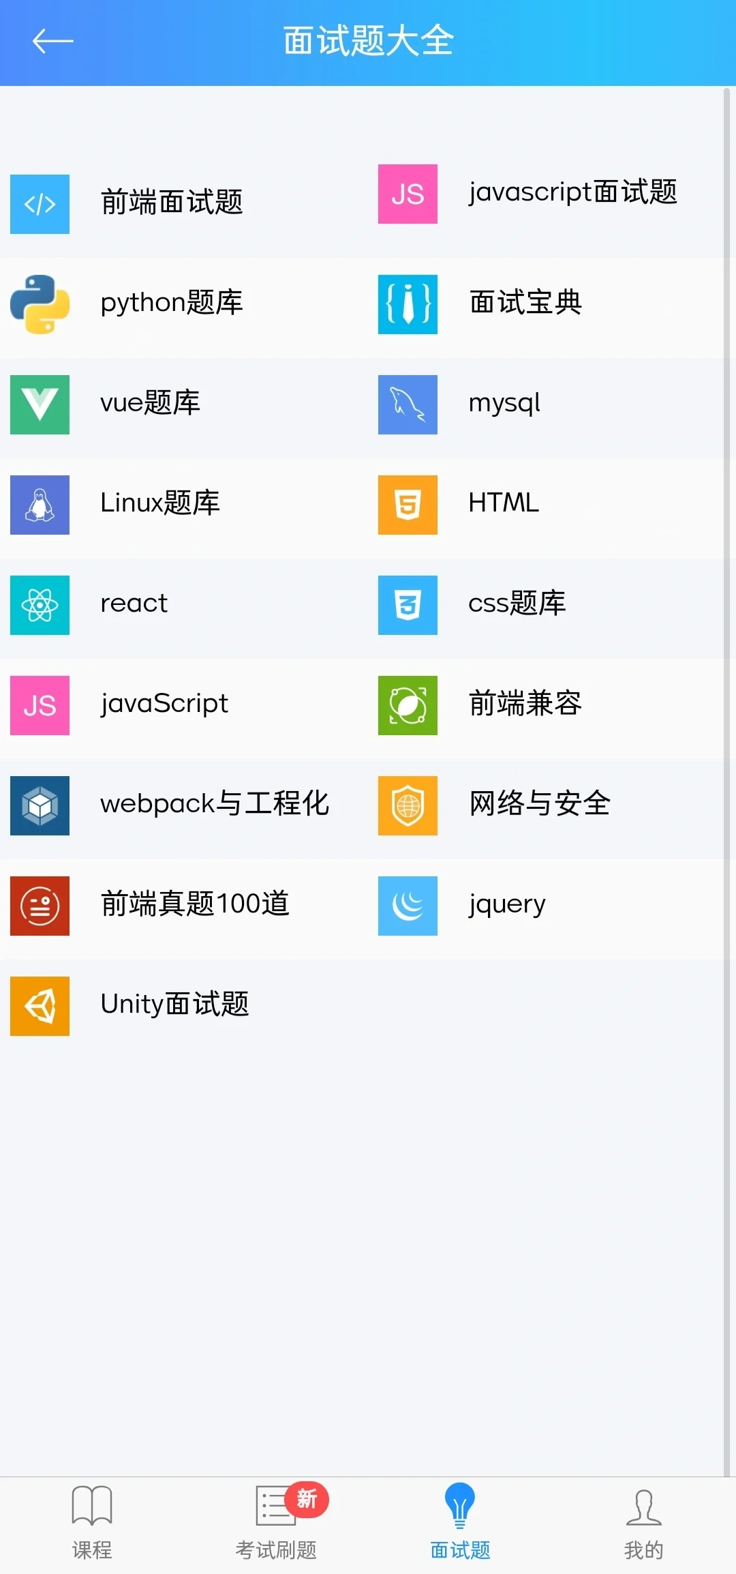This screenshot has width=736, height=1574.
Task: Tap the red 前端真题100道 icon
Action: pos(40,906)
